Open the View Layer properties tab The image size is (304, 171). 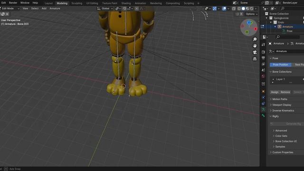[x=263, y=64]
